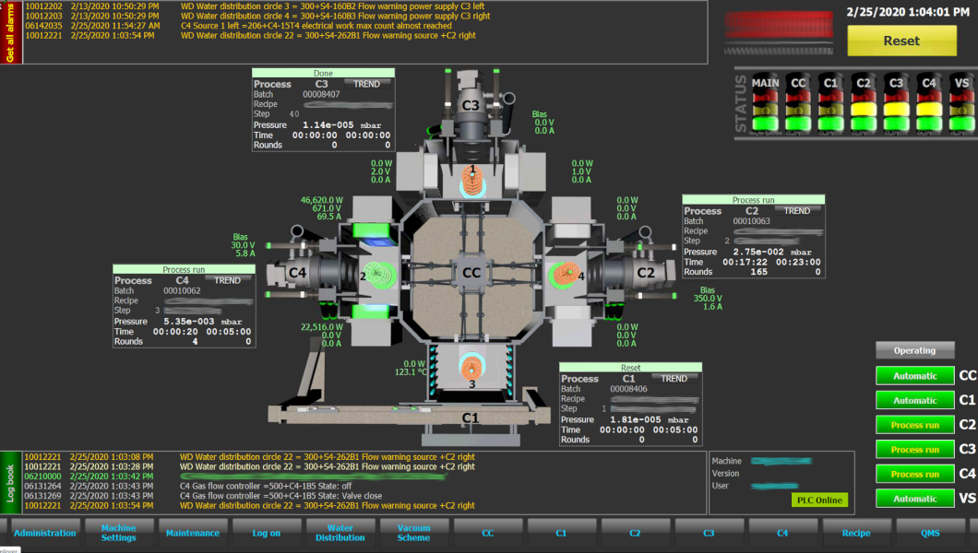This screenshot has height=553, width=978.
Task: Open the Water Distribution tab
Action: click(340, 533)
